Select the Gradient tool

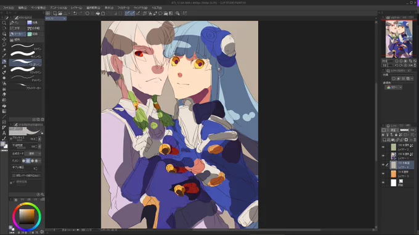pyautogui.click(x=4, y=111)
